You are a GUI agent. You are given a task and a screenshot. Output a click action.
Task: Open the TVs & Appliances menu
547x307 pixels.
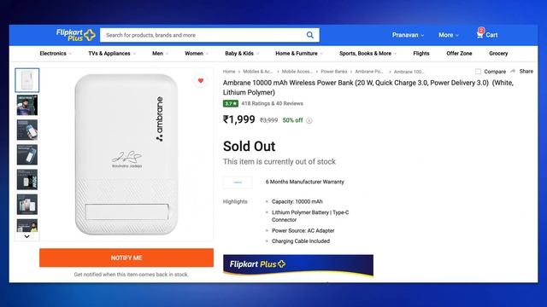point(112,53)
